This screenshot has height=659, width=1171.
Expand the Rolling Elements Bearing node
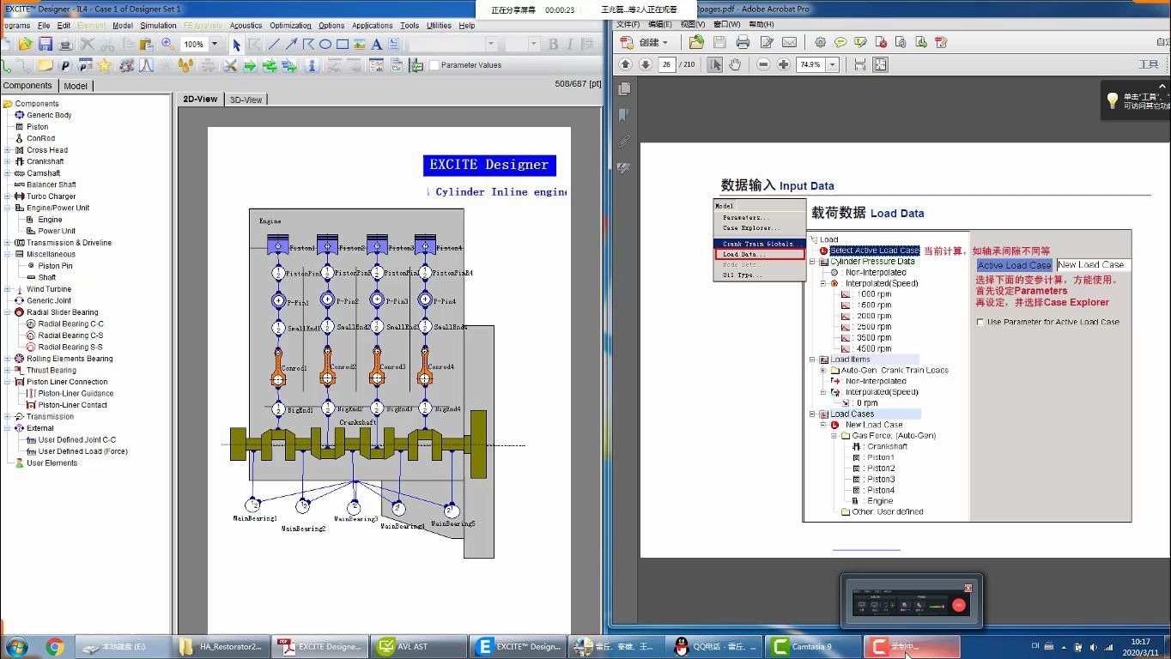8,359
